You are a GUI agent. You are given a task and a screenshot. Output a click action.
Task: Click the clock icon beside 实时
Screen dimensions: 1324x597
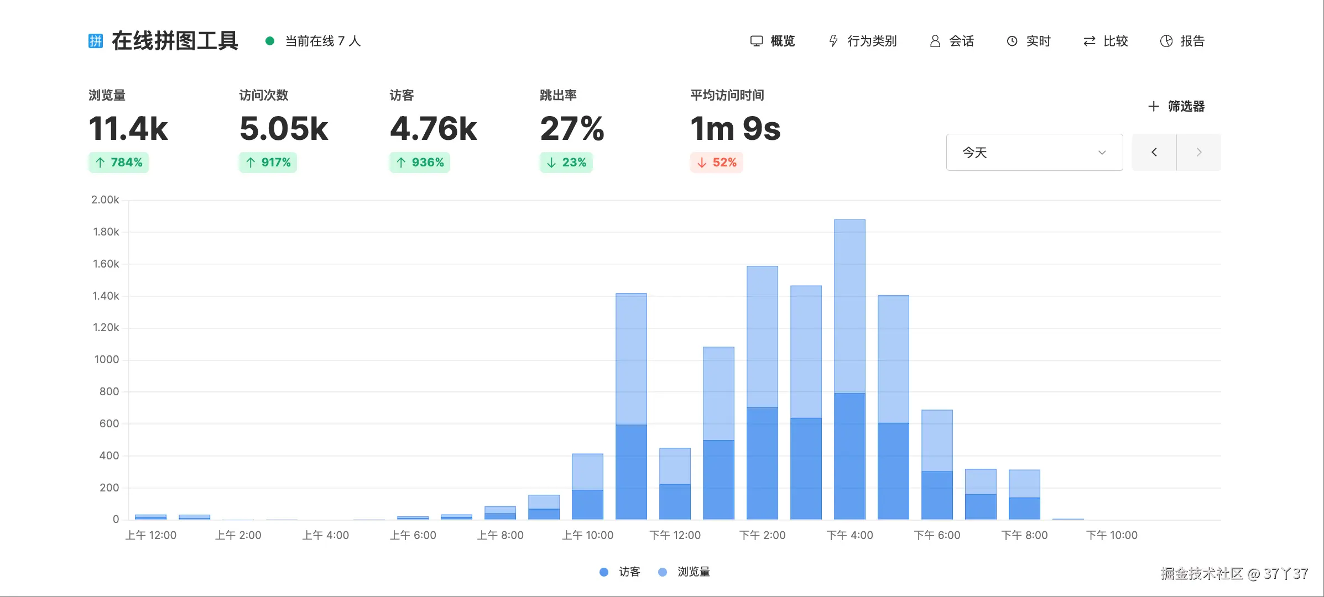click(1012, 41)
